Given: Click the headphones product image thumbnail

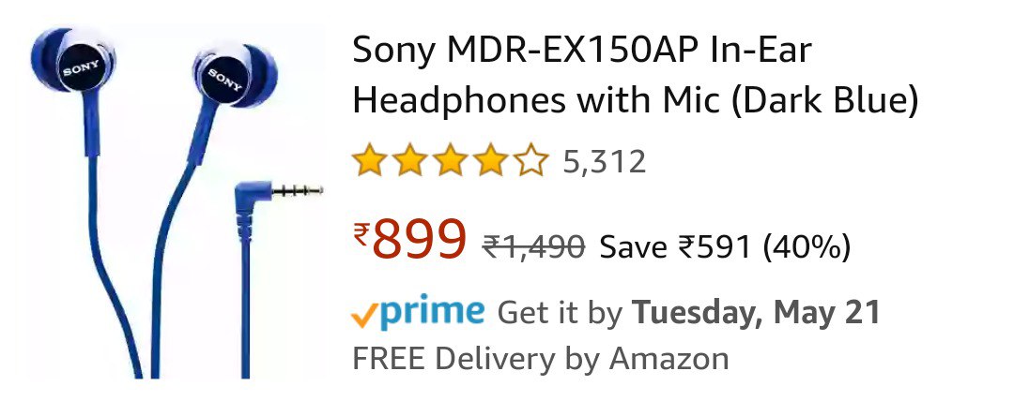Looking at the screenshot, I should (175, 201).
